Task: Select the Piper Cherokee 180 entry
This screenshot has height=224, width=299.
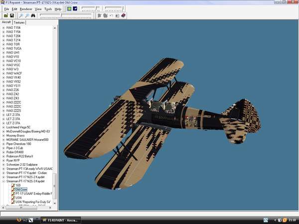Action: click(x=19, y=144)
